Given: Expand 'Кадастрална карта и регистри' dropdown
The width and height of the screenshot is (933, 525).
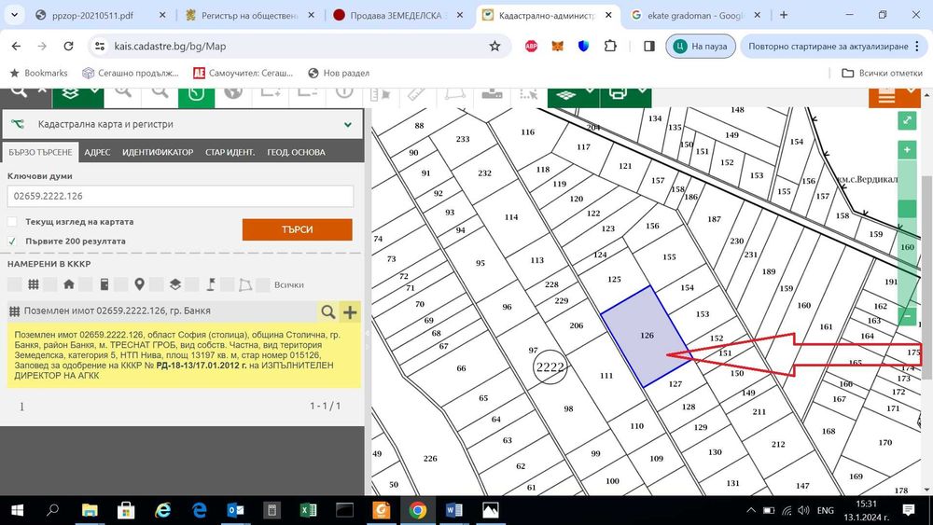Looking at the screenshot, I should [347, 125].
